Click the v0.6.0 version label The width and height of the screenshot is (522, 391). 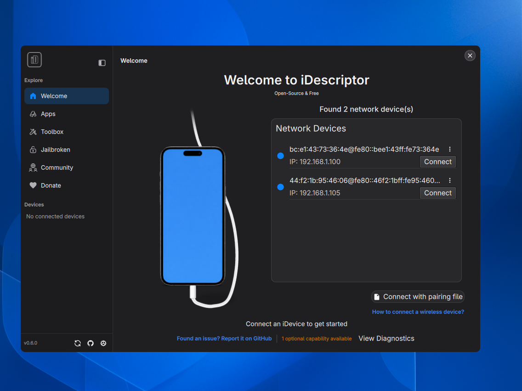click(31, 343)
